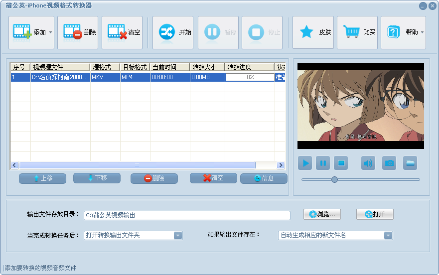Start conversion with the 开始 button
The image size is (439, 275).
(173, 32)
